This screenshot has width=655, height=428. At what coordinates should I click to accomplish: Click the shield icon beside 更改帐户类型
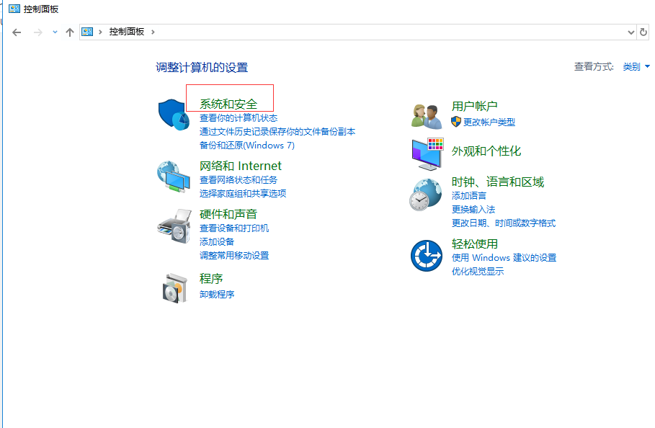(x=456, y=122)
